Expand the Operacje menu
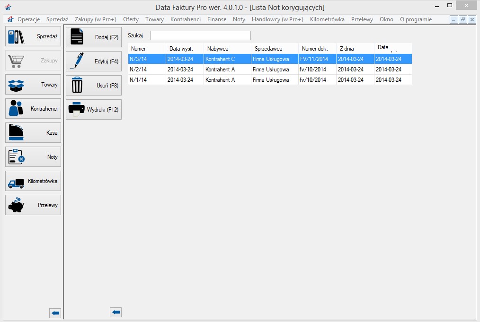 pyautogui.click(x=28, y=19)
